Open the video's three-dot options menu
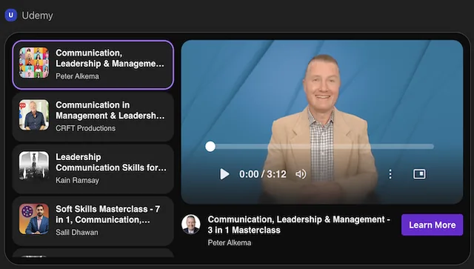This screenshot has height=269, width=474. point(390,174)
